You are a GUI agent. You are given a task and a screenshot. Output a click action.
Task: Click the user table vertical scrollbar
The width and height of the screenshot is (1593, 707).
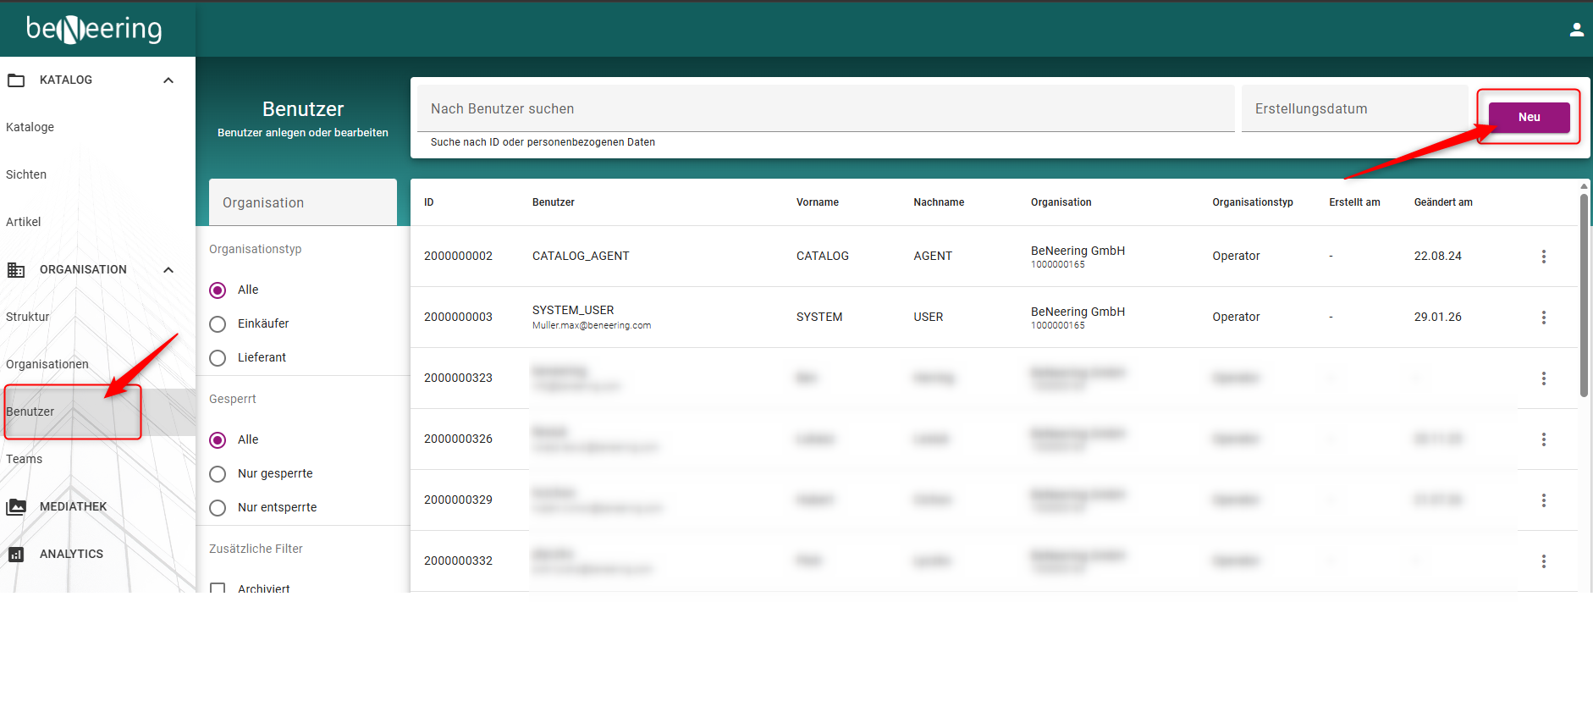click(x=1584, y=295)
